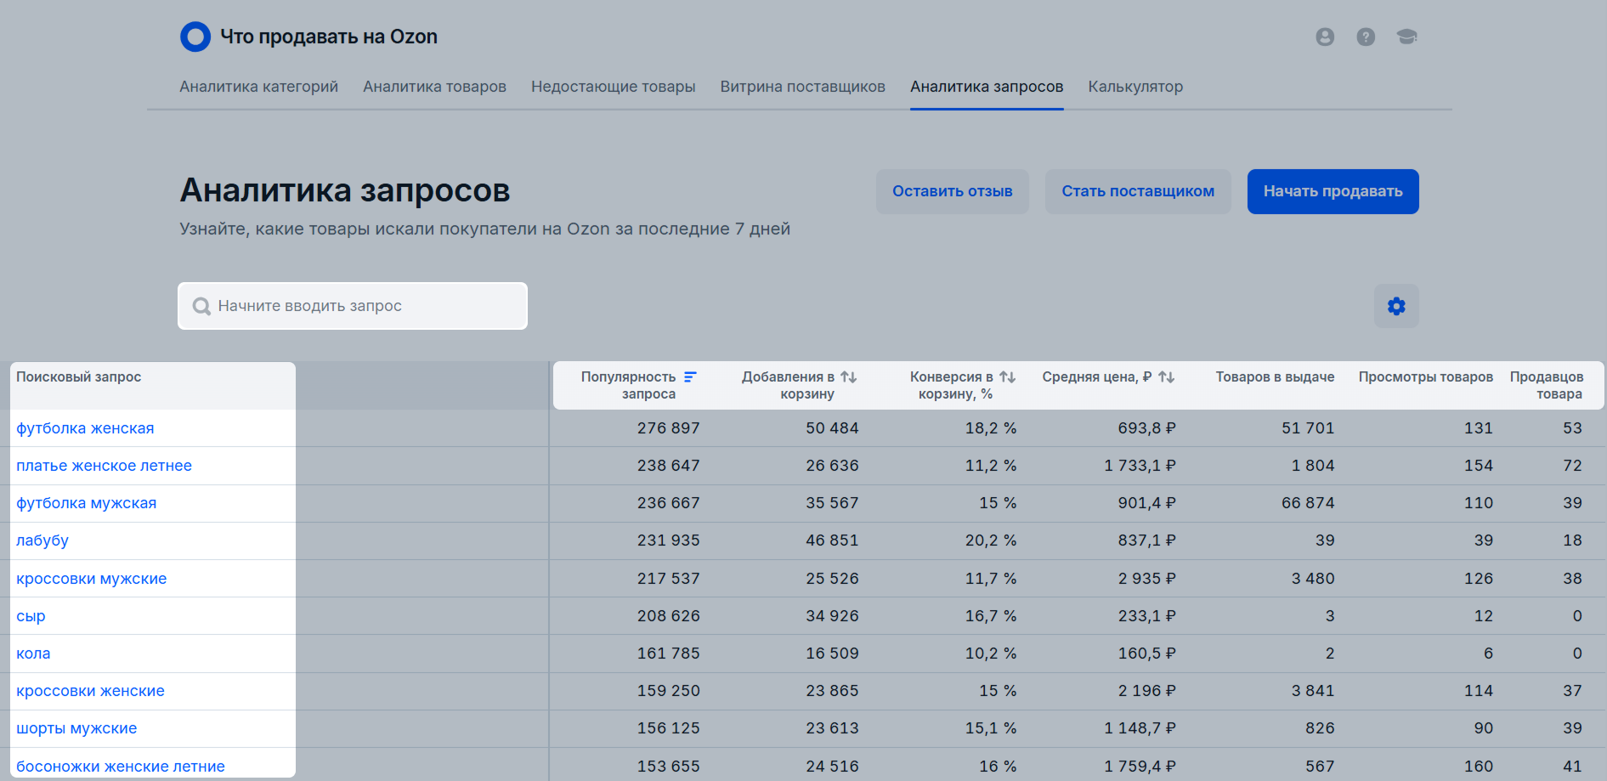Click popularity value 161 785
The height and width of the screenshot is (781, 1607).
pos(668,654)
